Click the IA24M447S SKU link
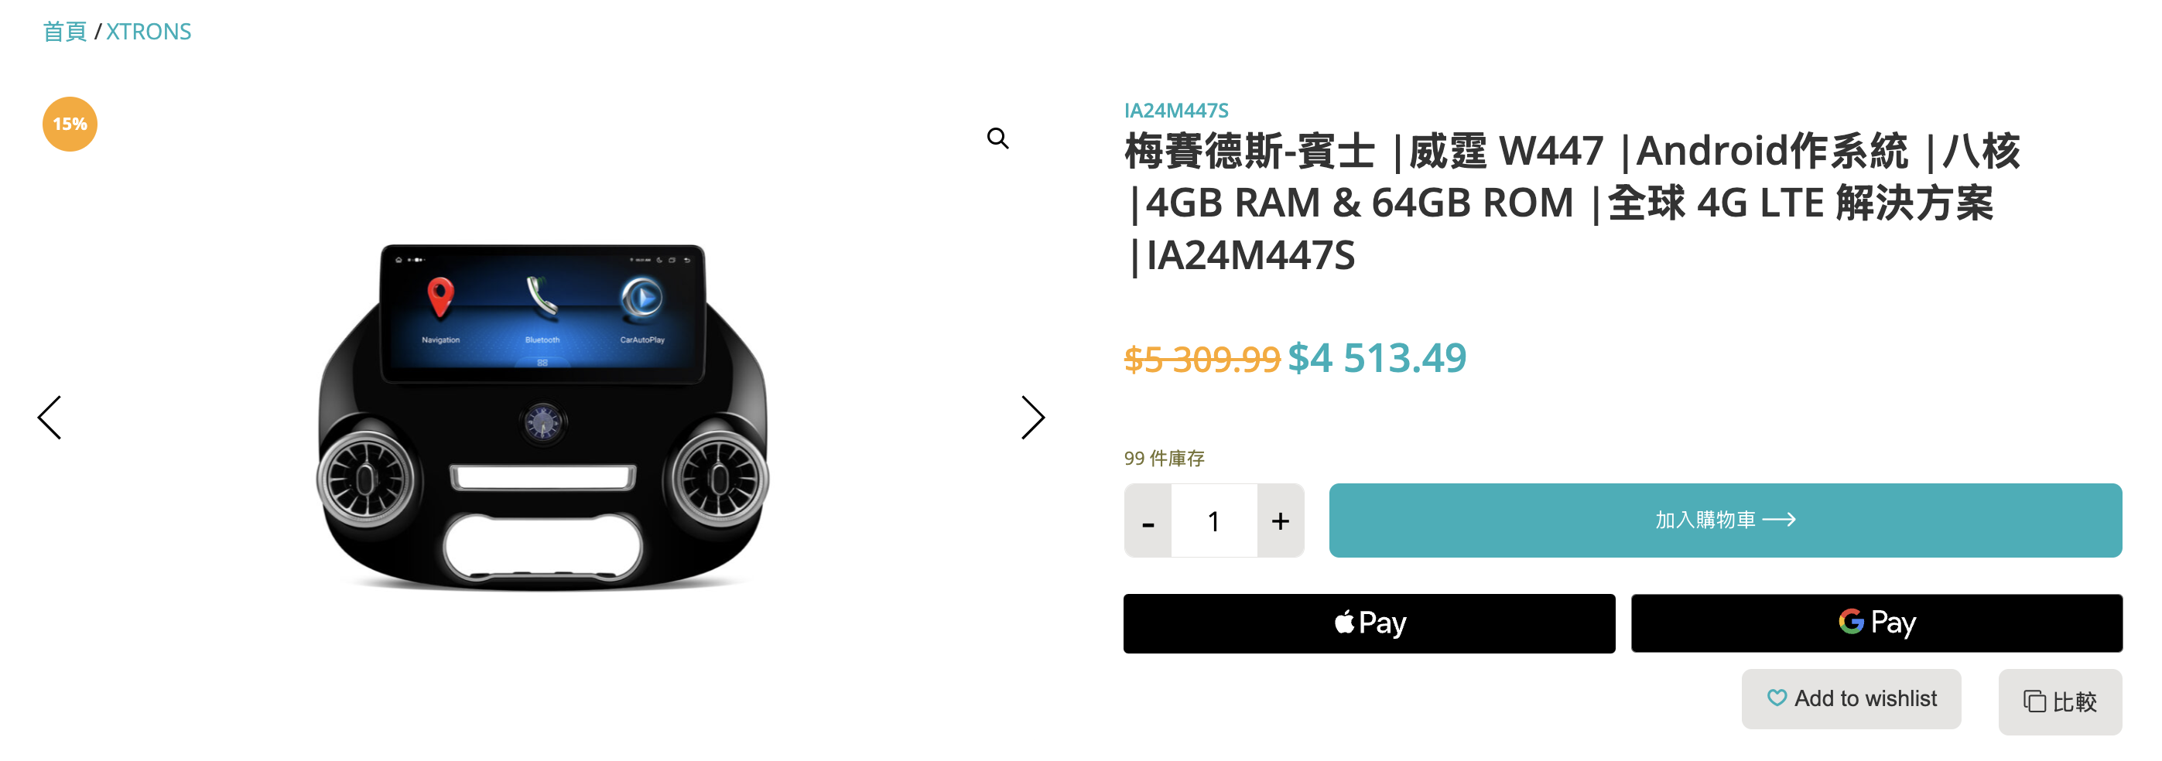Viewport: 2162px width, 761px height. click(1176, 111)
